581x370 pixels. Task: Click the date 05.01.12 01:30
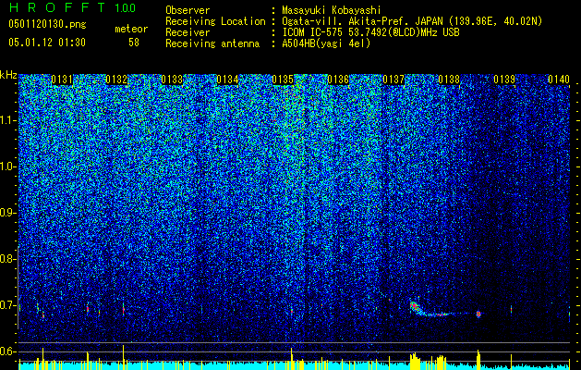[47, 43]
